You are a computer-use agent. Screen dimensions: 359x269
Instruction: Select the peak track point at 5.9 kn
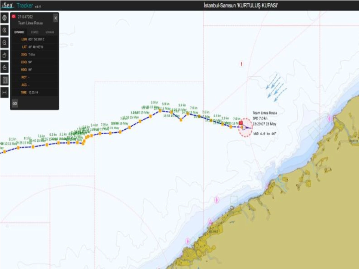point(160,111)
